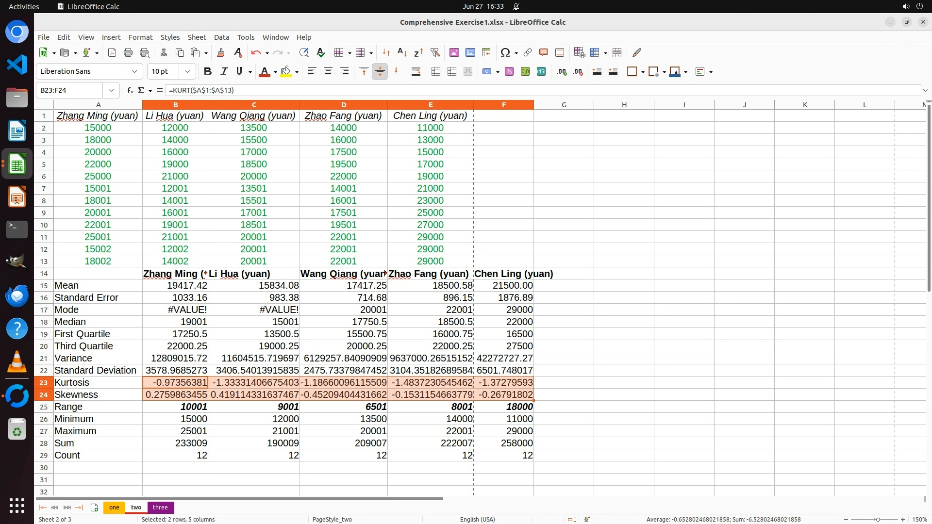
Task: Click the Print toolbar icon
Action: 128,52
